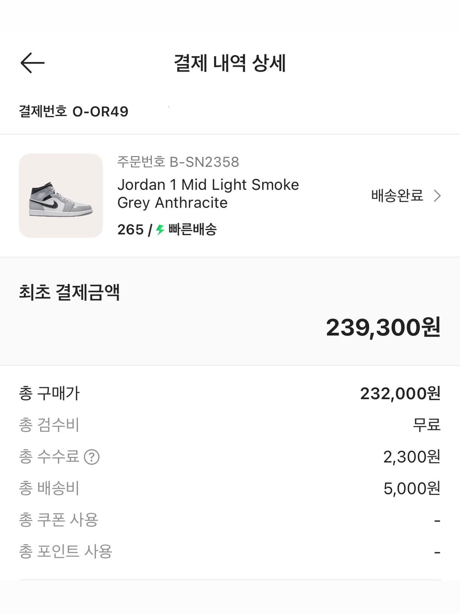Select the 총 배송비 shipping fee label

point(49,488)
